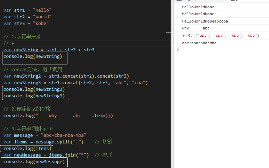The width and height of the screenshot is (269, 168).
Task: Click console.log(items) code line
Action: tap(27, 149)
